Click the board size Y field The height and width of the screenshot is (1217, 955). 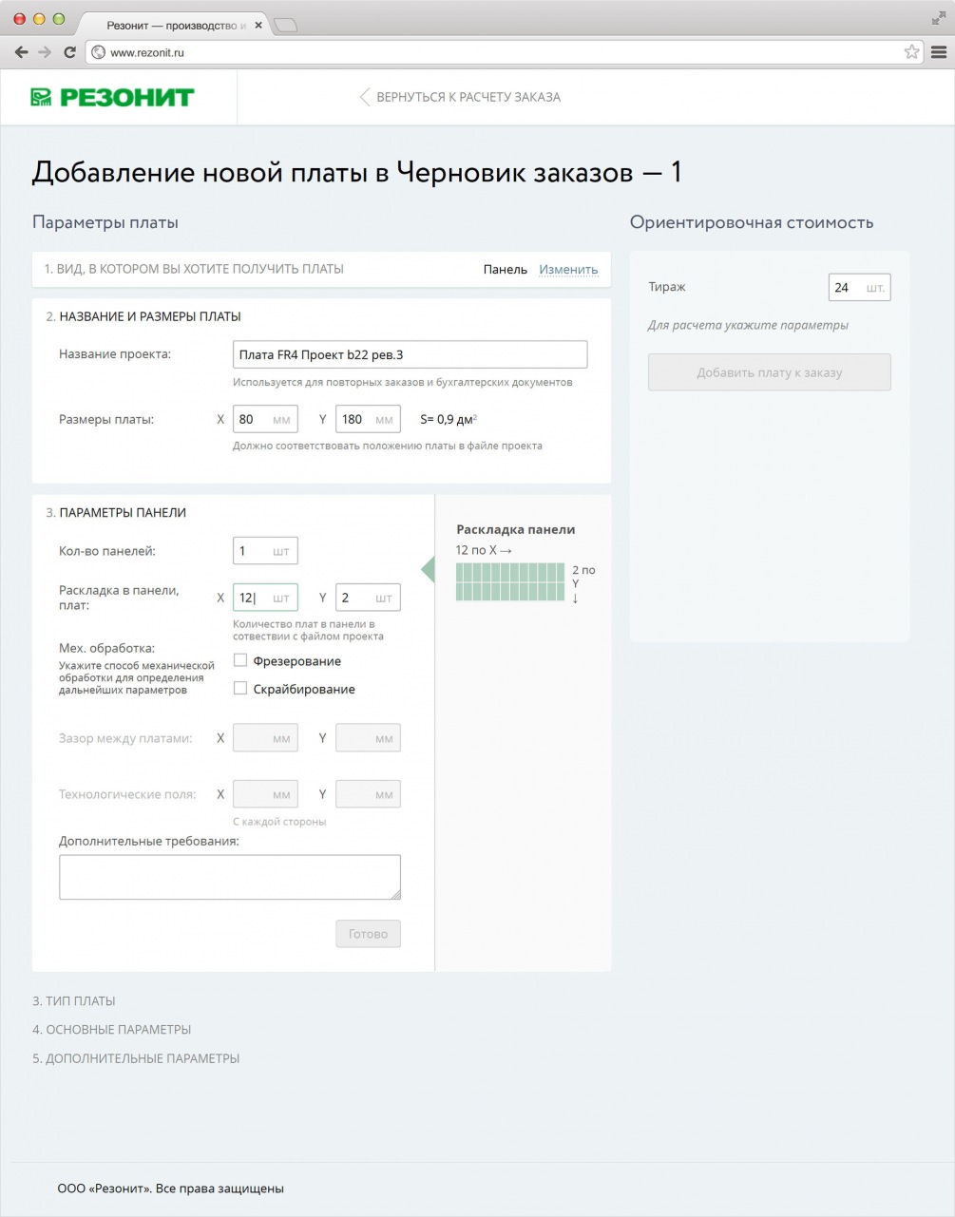(x=368, y=419)
